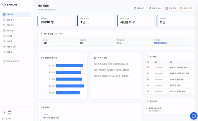Click the red 긴급 notice tag
This screenshot has width=198, height=121.
tap(148, 67)
